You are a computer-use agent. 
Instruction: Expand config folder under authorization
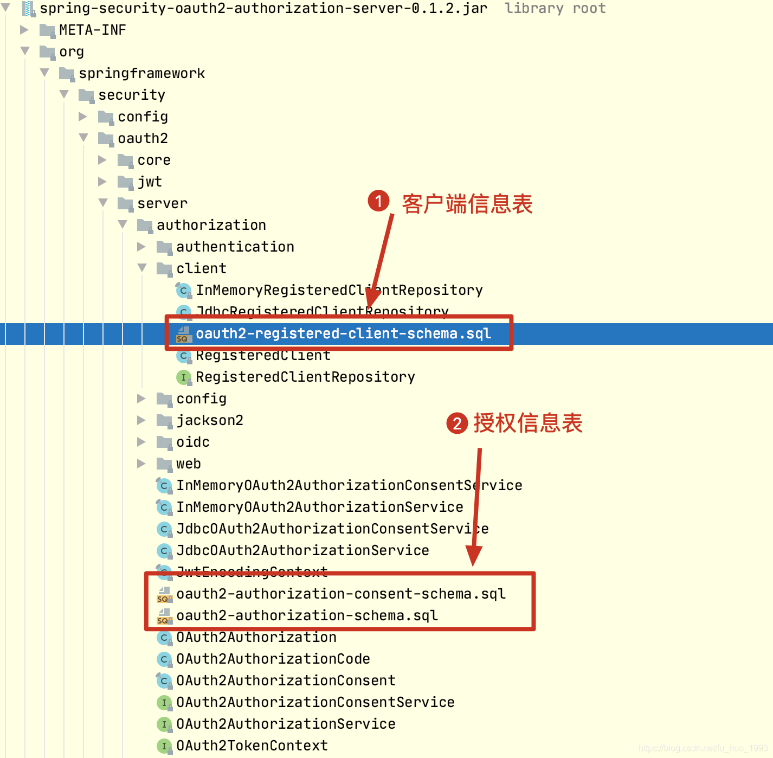141,398
